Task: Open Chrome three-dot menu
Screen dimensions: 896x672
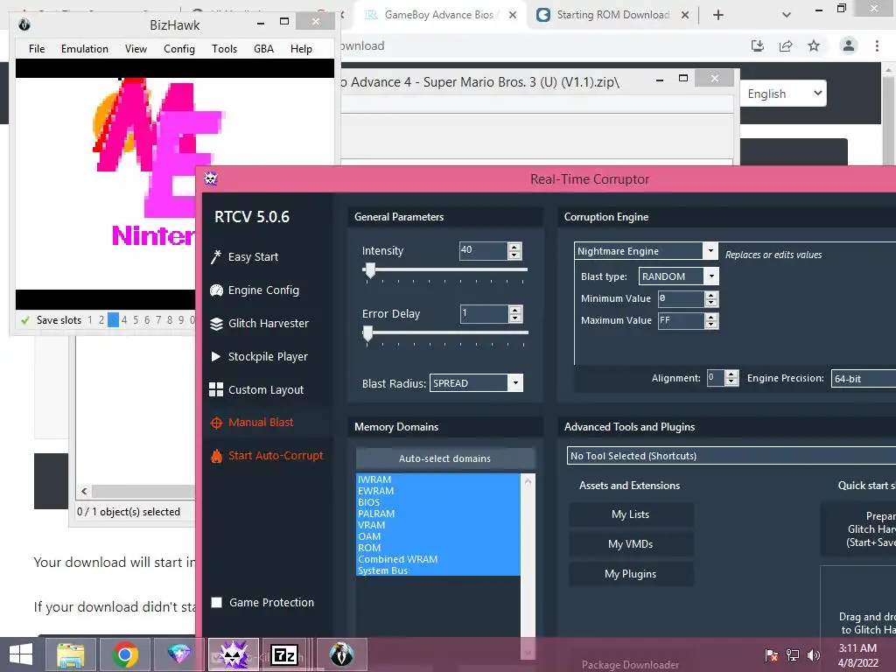Action: [877, 45]
